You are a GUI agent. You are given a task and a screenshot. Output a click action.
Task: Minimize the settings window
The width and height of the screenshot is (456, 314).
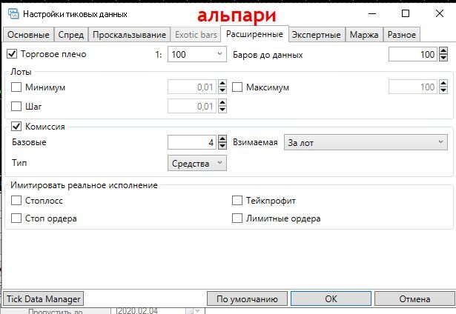(372, 13)
